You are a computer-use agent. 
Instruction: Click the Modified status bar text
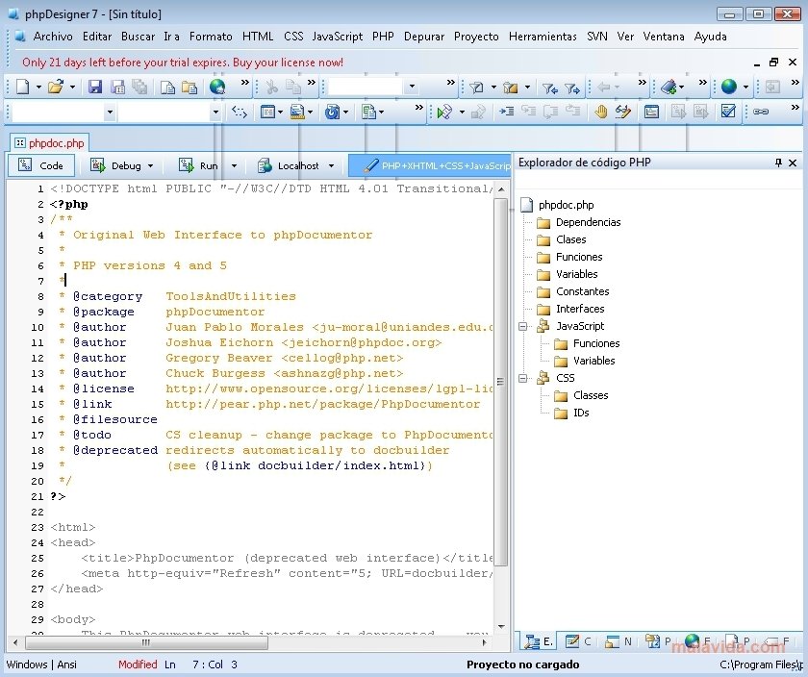coord(138,664)
